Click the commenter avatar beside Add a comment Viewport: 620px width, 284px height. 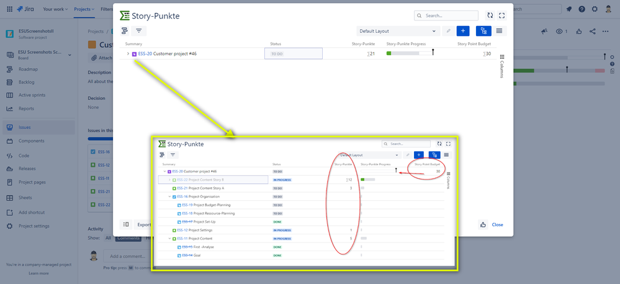[93, 255]
